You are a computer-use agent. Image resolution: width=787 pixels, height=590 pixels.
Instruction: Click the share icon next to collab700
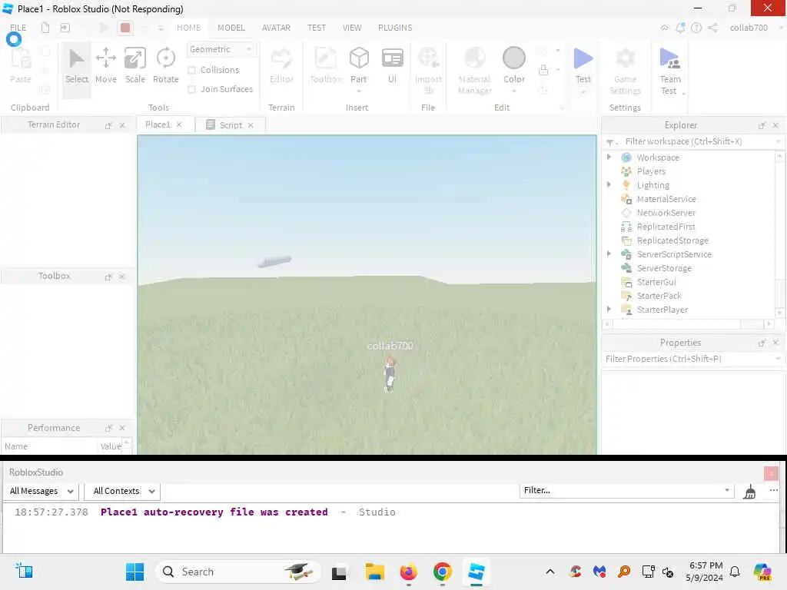[712, 28]
